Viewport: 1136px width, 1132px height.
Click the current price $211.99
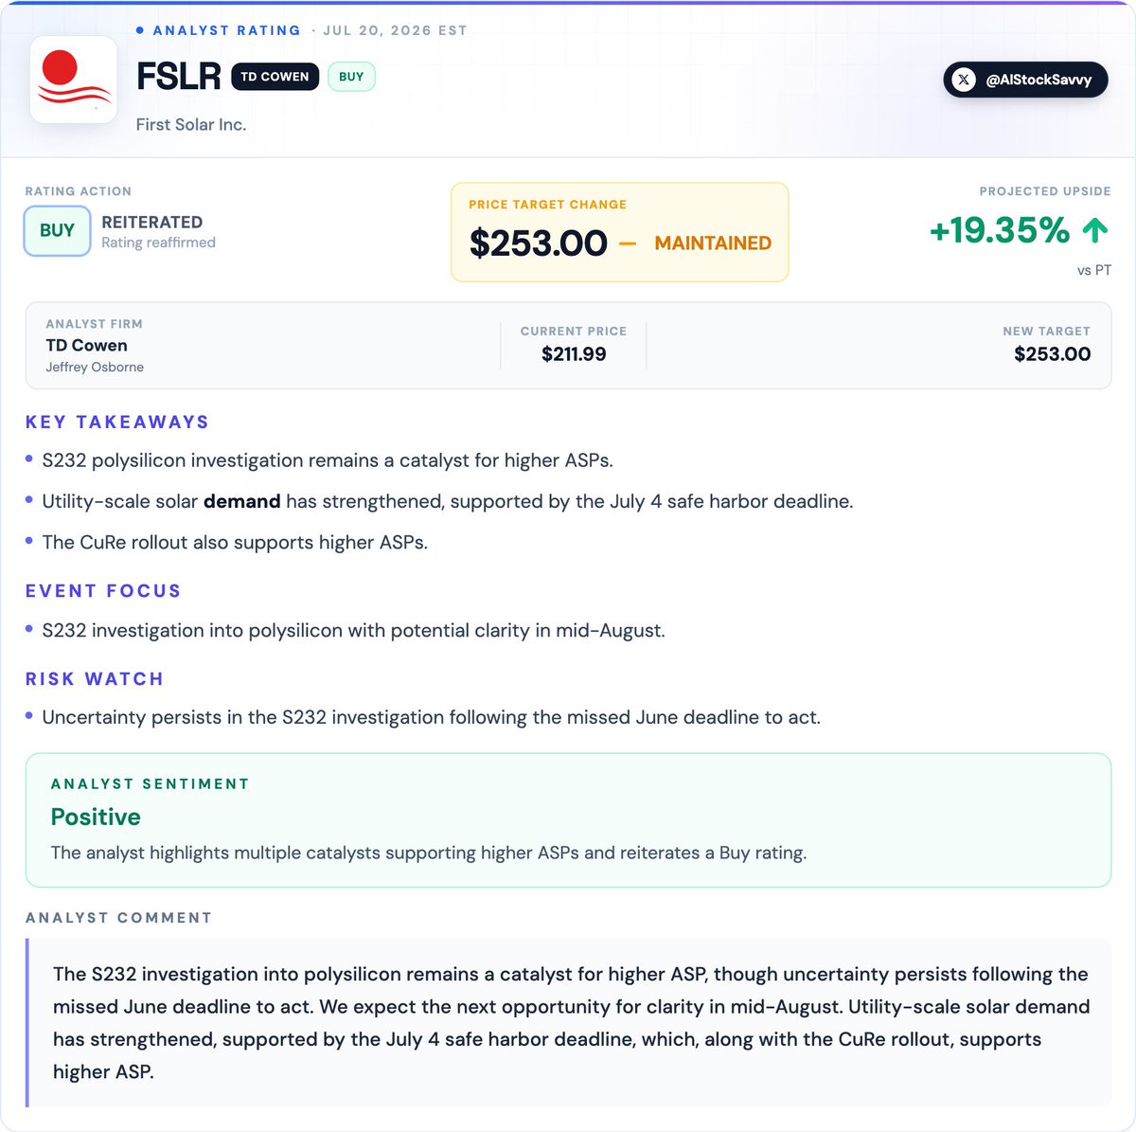coord(574,354)
